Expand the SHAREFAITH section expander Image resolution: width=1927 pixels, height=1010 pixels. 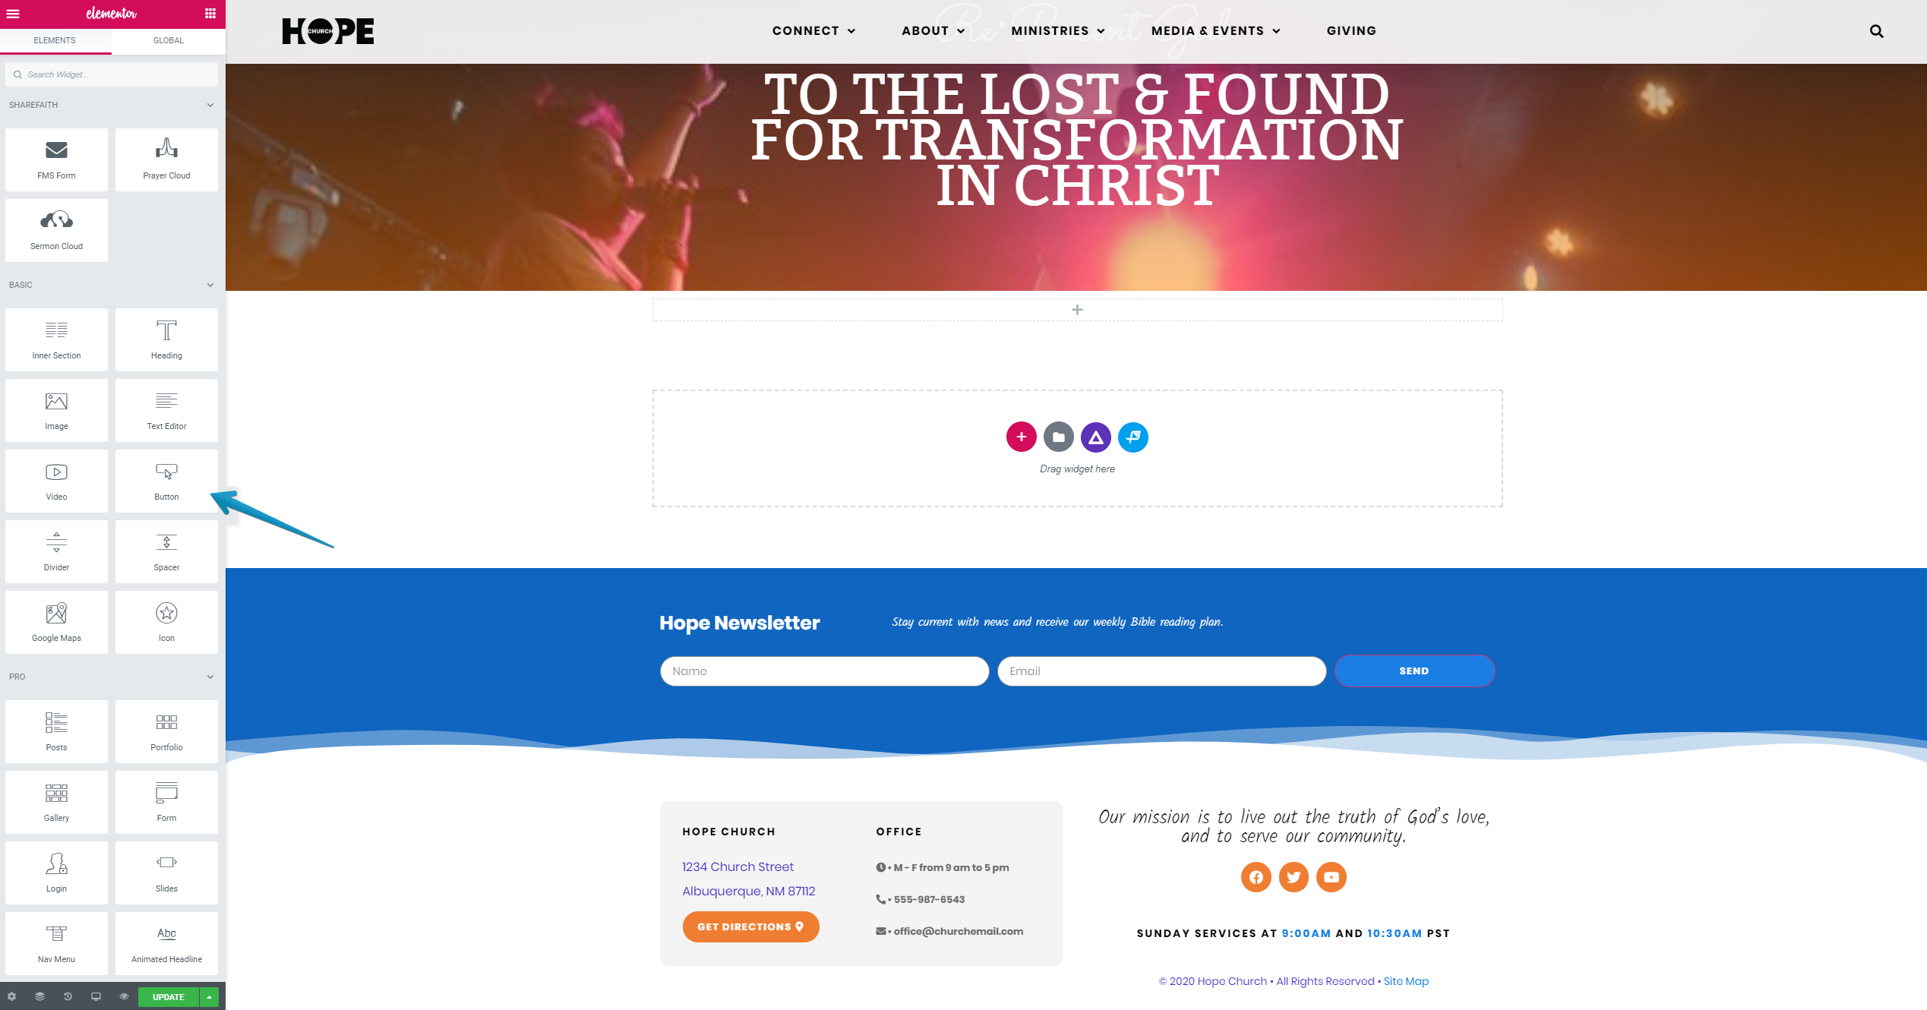(209, 105)
